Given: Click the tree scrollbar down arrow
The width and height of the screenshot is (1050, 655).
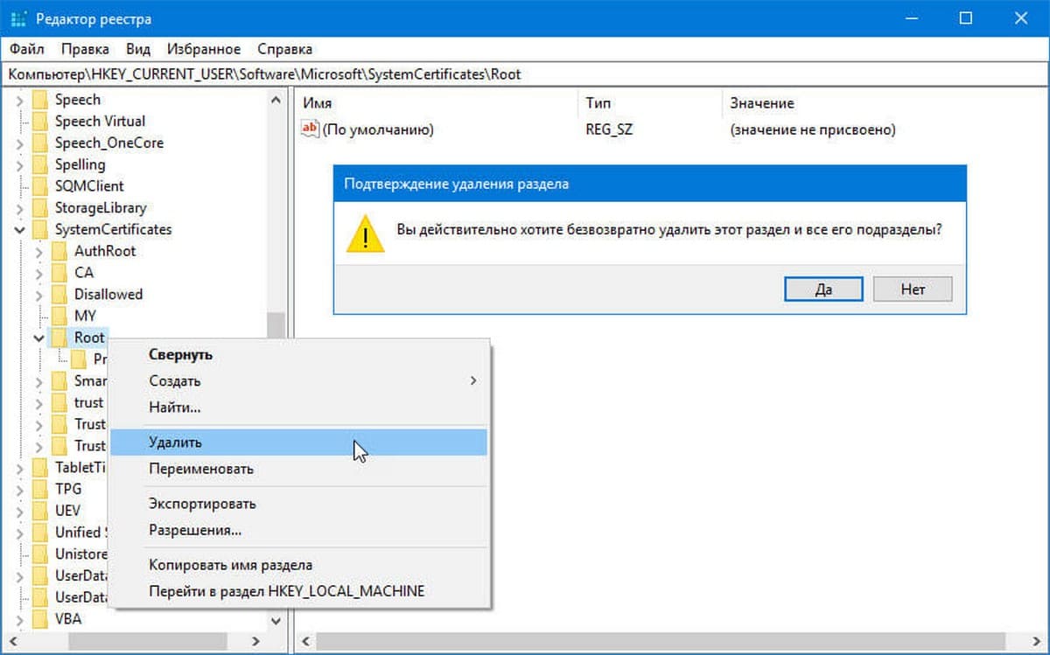Looking at the screenshot, I should point(276,620).
